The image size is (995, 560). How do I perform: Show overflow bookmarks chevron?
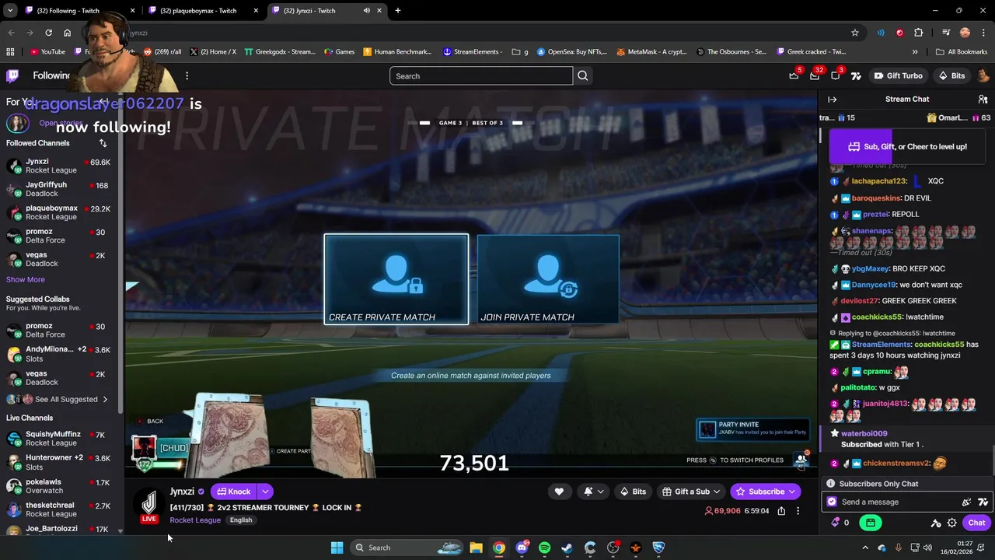[x=915, y=52]
